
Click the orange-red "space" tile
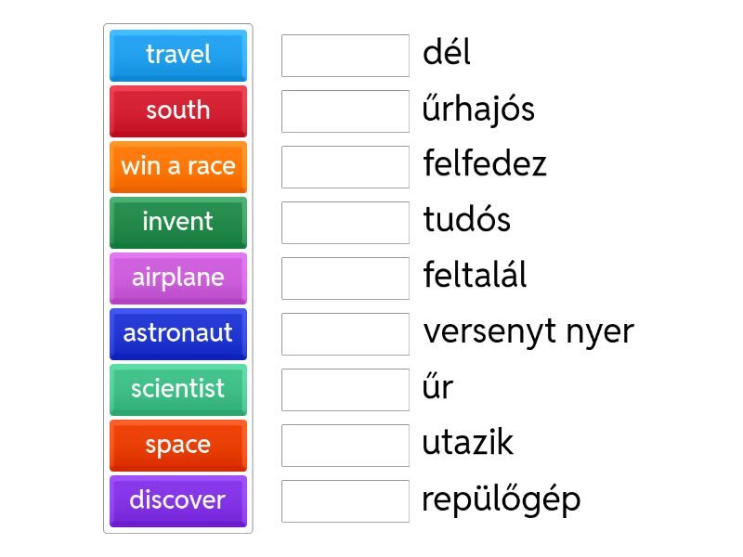[x=177, y=445]
